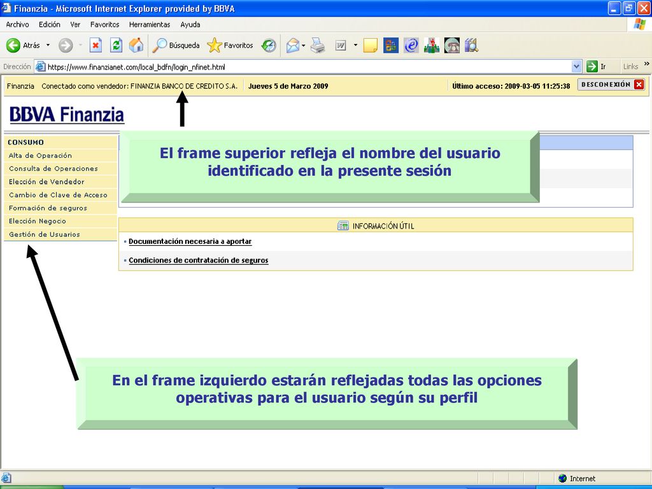The width and height of the screenshot is (652, 489).
Task: Click the yellow note icon
Action: click(370, 45)
